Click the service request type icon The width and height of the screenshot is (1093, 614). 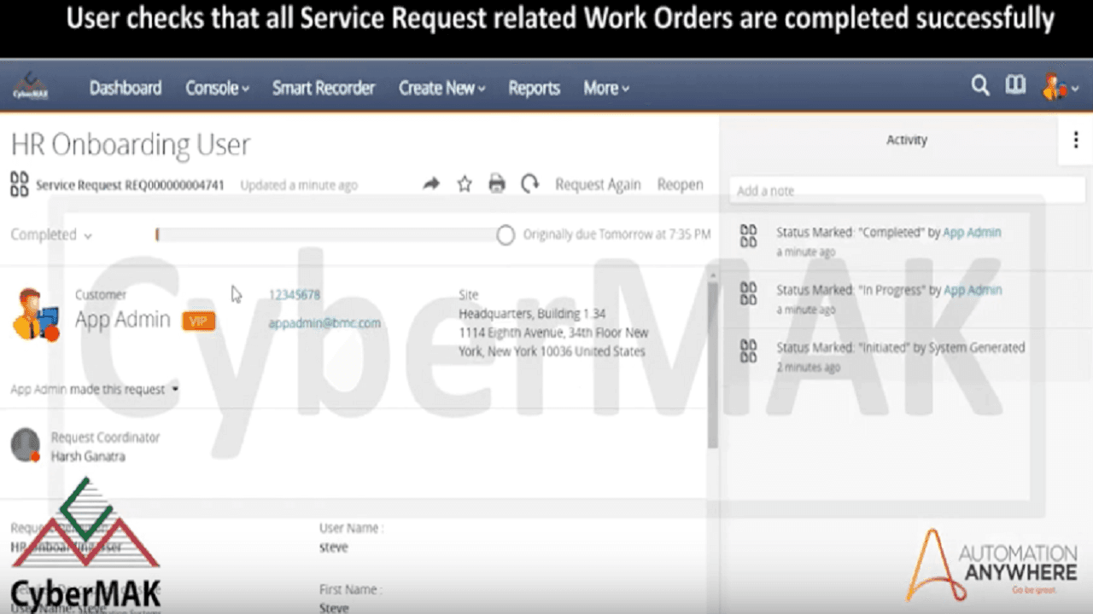[19, 184]
